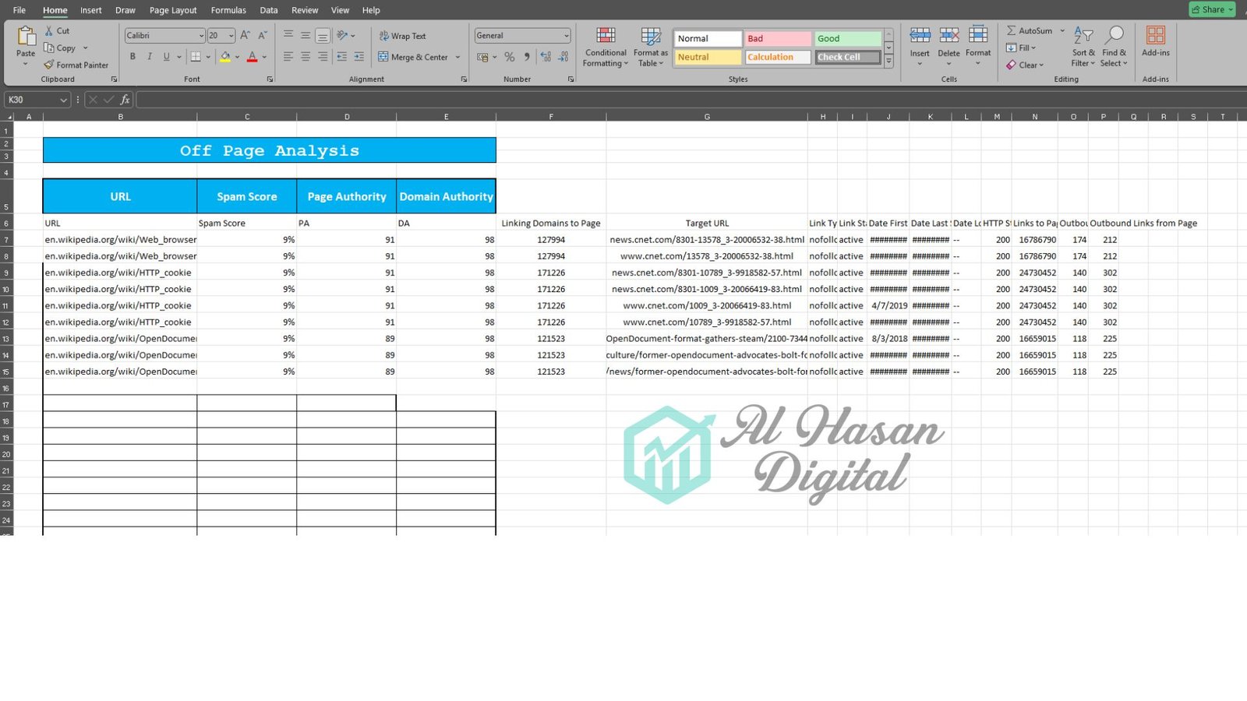Open the File tab
The height and width of the screenshot is (701, 1247).
point(19,10)
